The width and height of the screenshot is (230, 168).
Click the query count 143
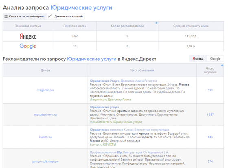tap(210, 137)
